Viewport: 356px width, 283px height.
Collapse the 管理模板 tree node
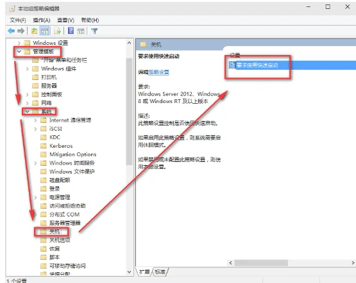pyautogui.click(x=19, y=51)
